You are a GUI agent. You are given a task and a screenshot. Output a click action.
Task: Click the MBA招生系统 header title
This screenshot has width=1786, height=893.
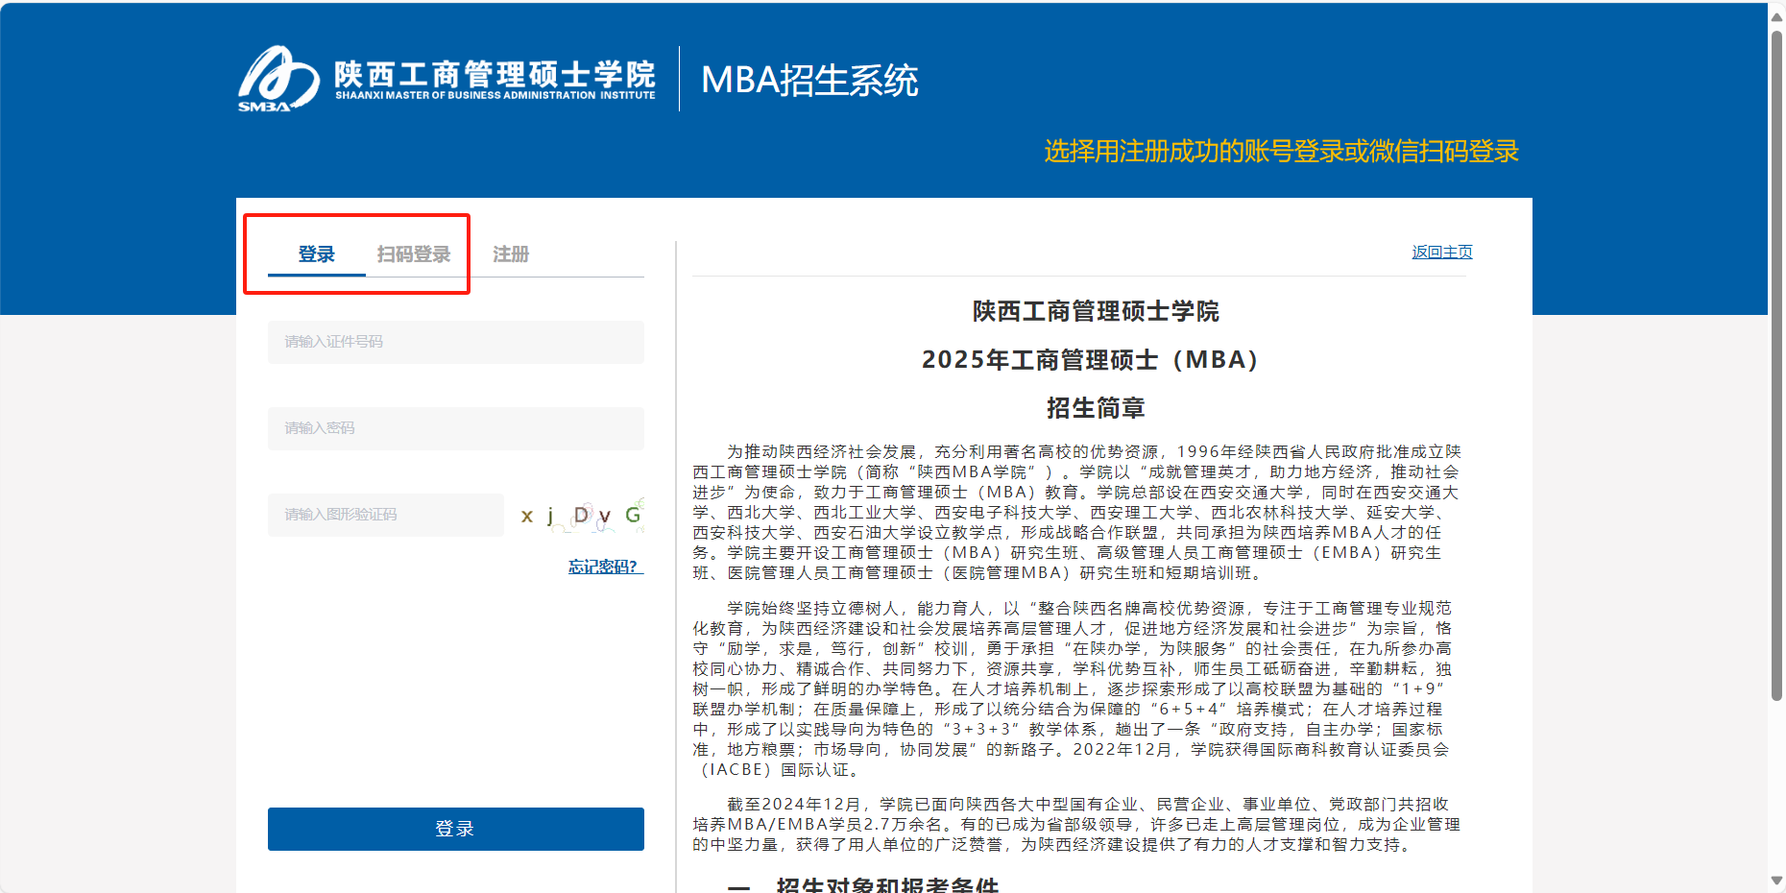click(x=809, y=81)
